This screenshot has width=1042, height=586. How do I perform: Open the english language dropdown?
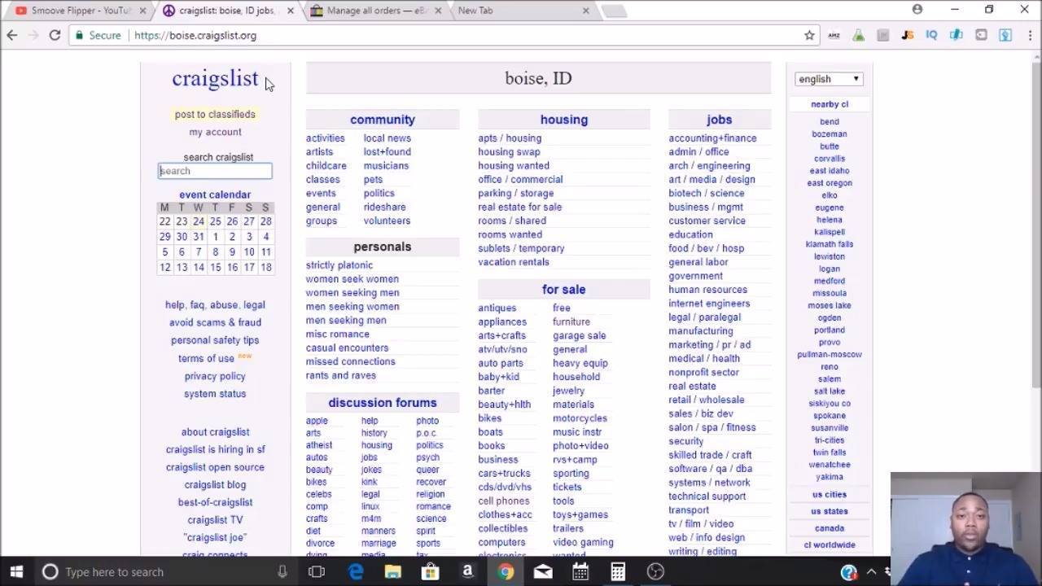pyautogui.click(x=829, y=79)
